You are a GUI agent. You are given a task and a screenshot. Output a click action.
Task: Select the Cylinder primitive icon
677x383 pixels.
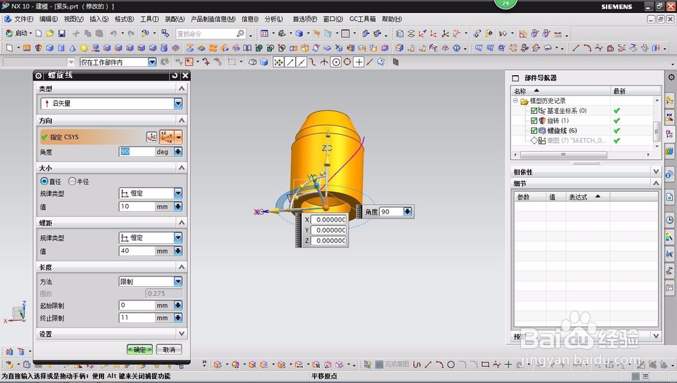[x=62, y=48]
